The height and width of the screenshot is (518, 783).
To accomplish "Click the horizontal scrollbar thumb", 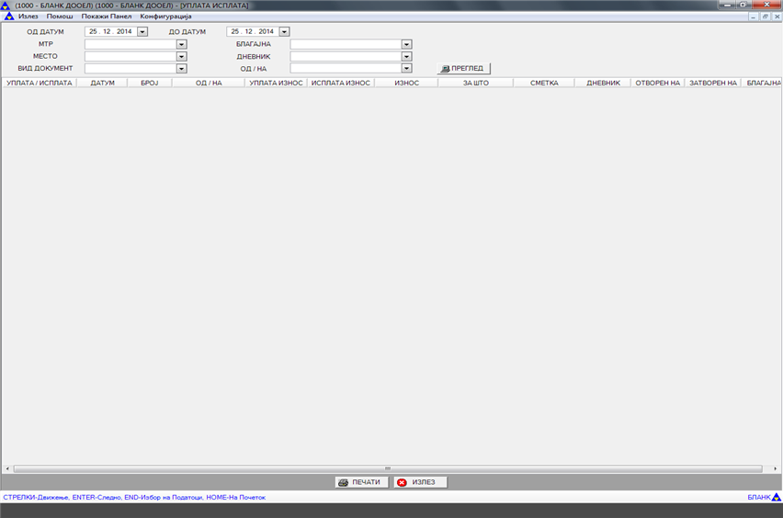I will [388, 468].
